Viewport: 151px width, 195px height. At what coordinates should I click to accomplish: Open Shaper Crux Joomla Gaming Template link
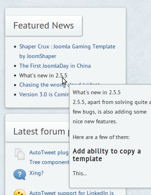[67, 51]
